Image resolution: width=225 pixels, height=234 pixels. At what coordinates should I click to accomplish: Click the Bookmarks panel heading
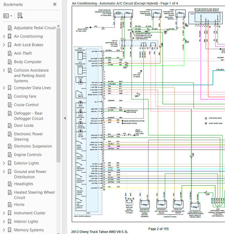[x=13, y=5]
